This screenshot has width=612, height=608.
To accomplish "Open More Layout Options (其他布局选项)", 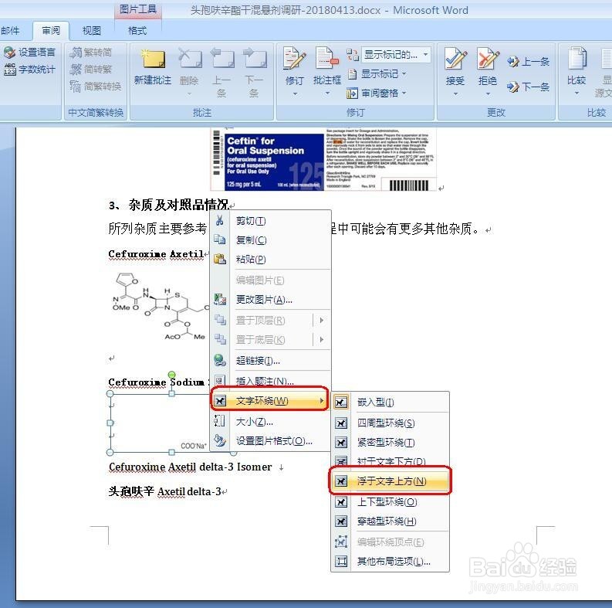I will point(391,562).
